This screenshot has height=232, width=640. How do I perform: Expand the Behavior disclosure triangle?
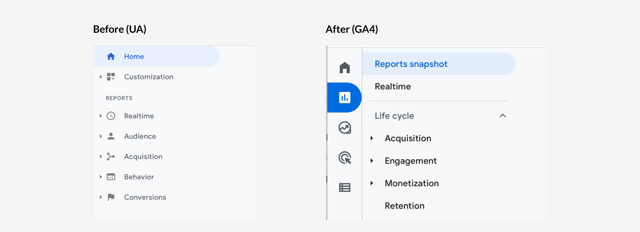click(101, 177)
